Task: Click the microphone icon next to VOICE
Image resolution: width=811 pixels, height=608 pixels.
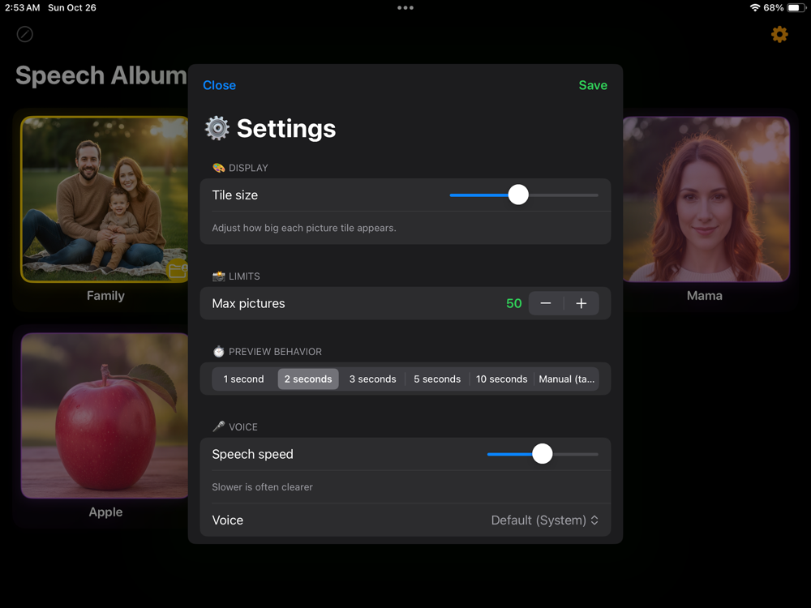Action: pos(219,426)
